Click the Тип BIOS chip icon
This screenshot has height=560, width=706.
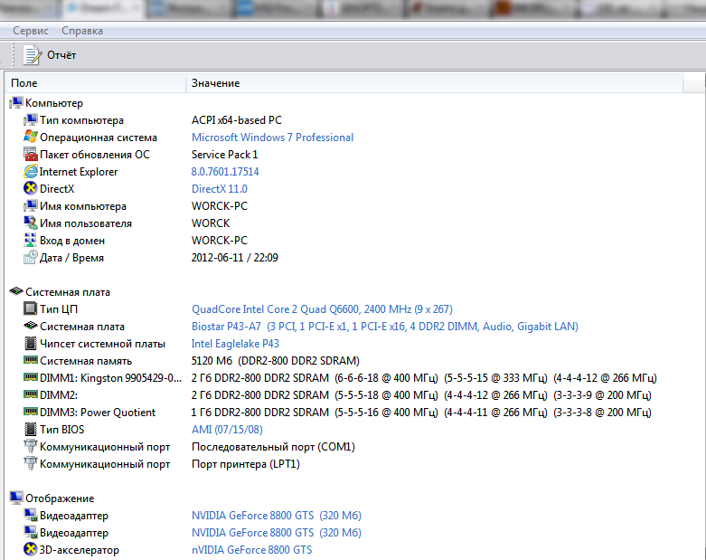pos(31,429)
